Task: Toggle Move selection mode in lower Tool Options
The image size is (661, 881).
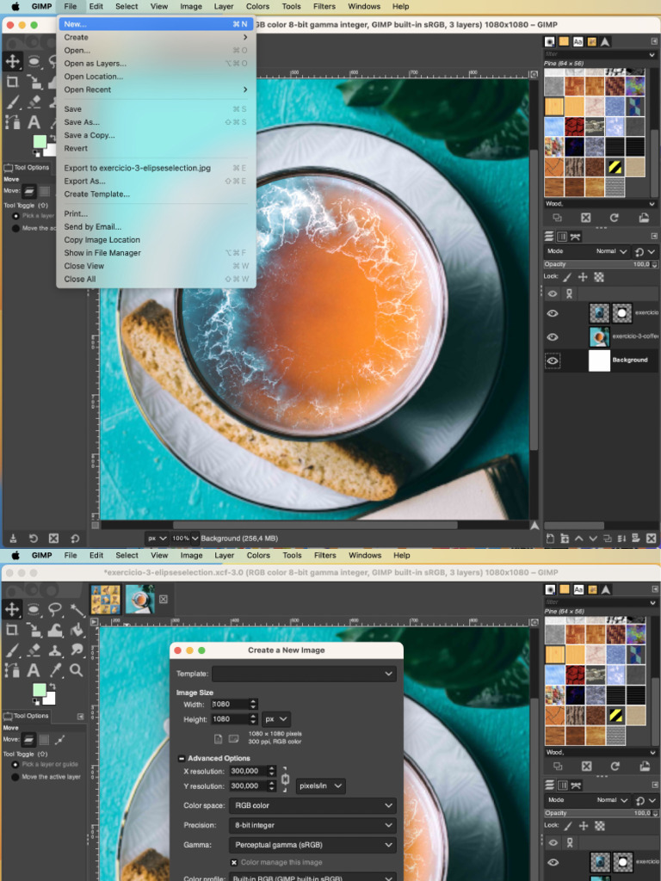Action: (44, 739)
